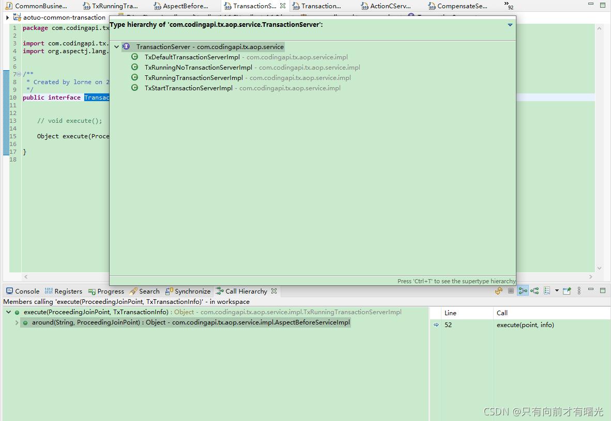This screenshot has height=421, width=611.
Task: Minimize the bottom Call Hierarchy panel
Action: [591, 289]
